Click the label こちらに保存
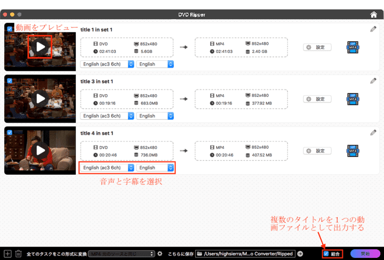The height and width of the screenshot is (260, 384). 180,254
